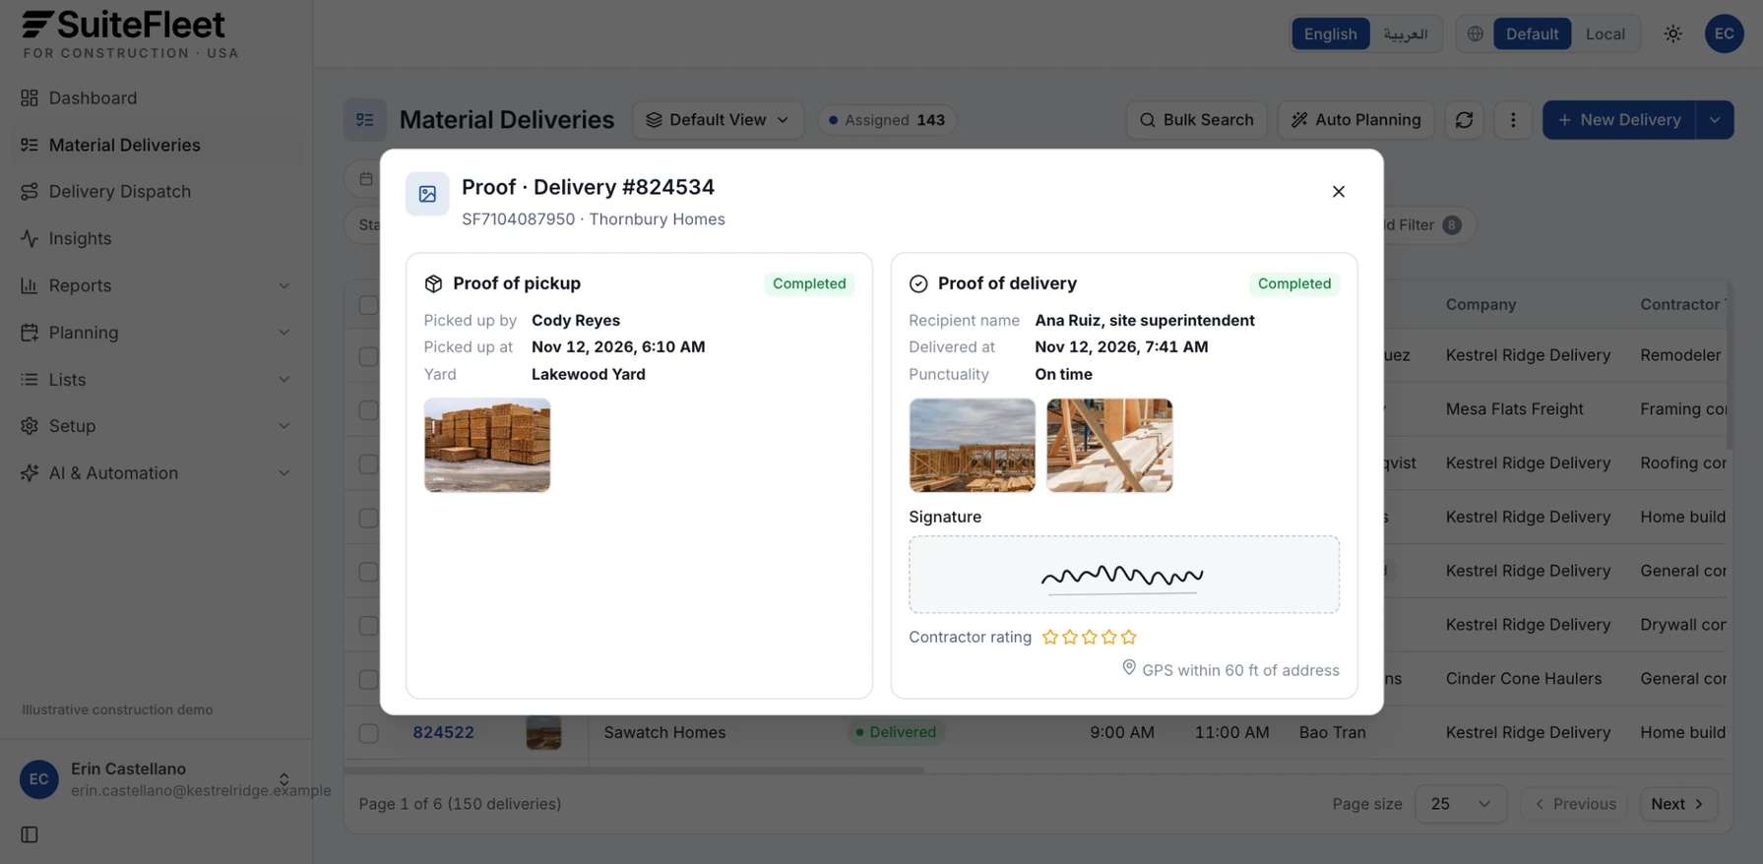Screen dimensions: 1763x864
Task: Toggle the list view icon beside Material Deliveries
Action: (x=364, y=120)
